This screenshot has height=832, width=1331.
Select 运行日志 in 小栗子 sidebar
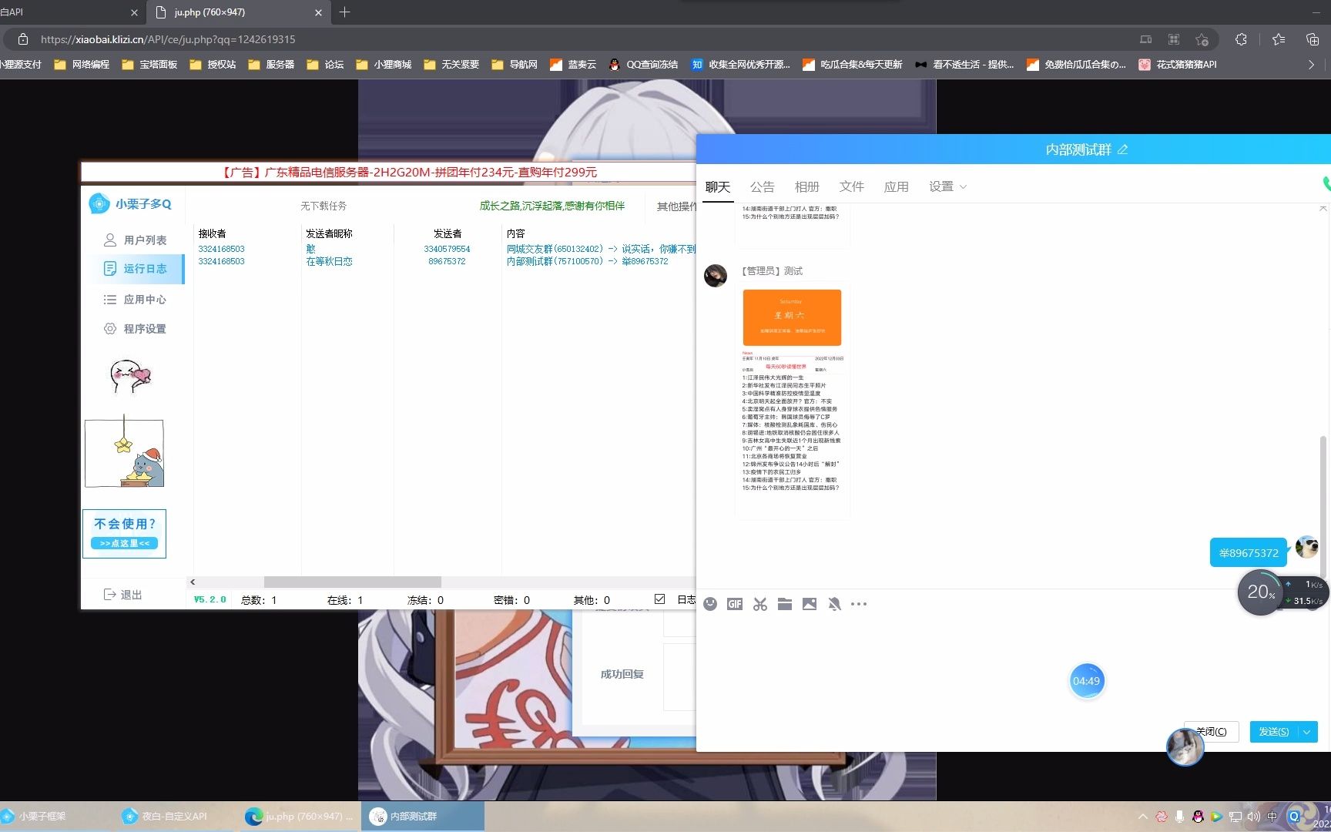pos(134,269)
